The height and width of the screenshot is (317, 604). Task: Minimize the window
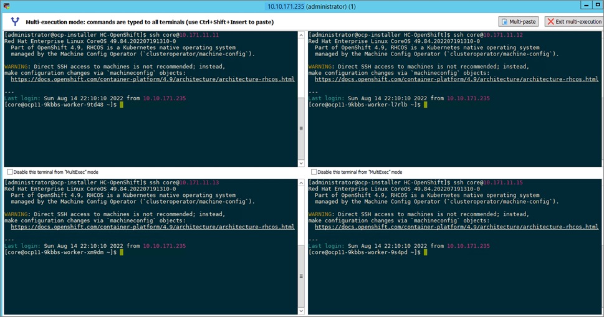click(x=587, y=5)
